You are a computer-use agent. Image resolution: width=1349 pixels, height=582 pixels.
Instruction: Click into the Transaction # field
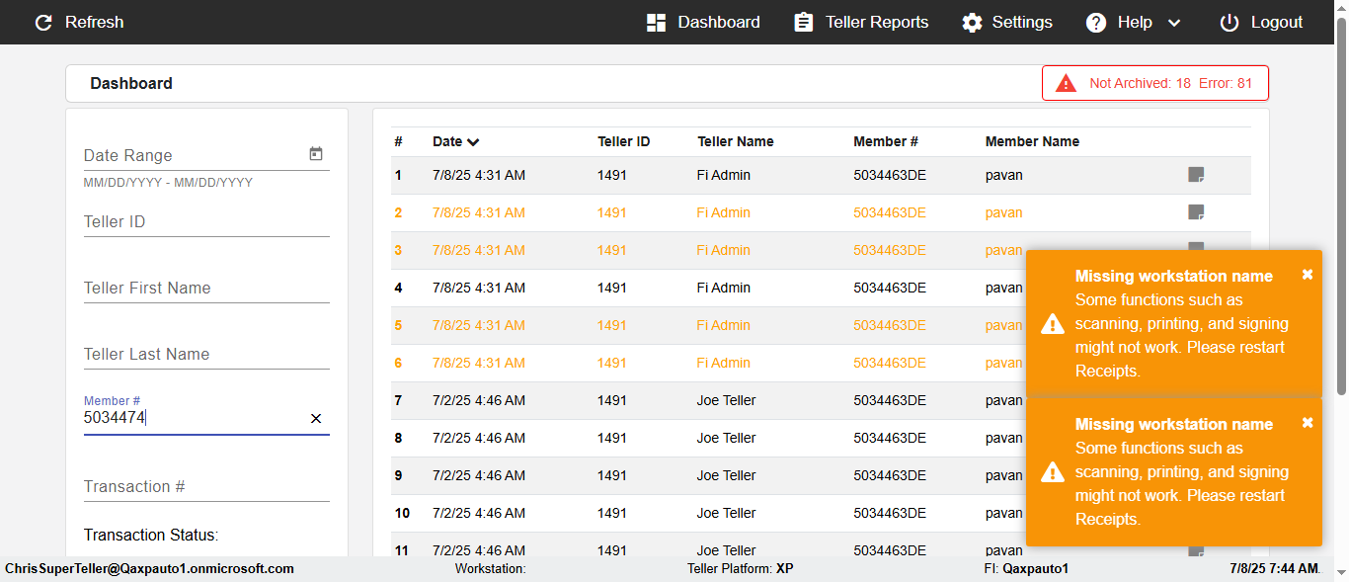coord(205,487)
